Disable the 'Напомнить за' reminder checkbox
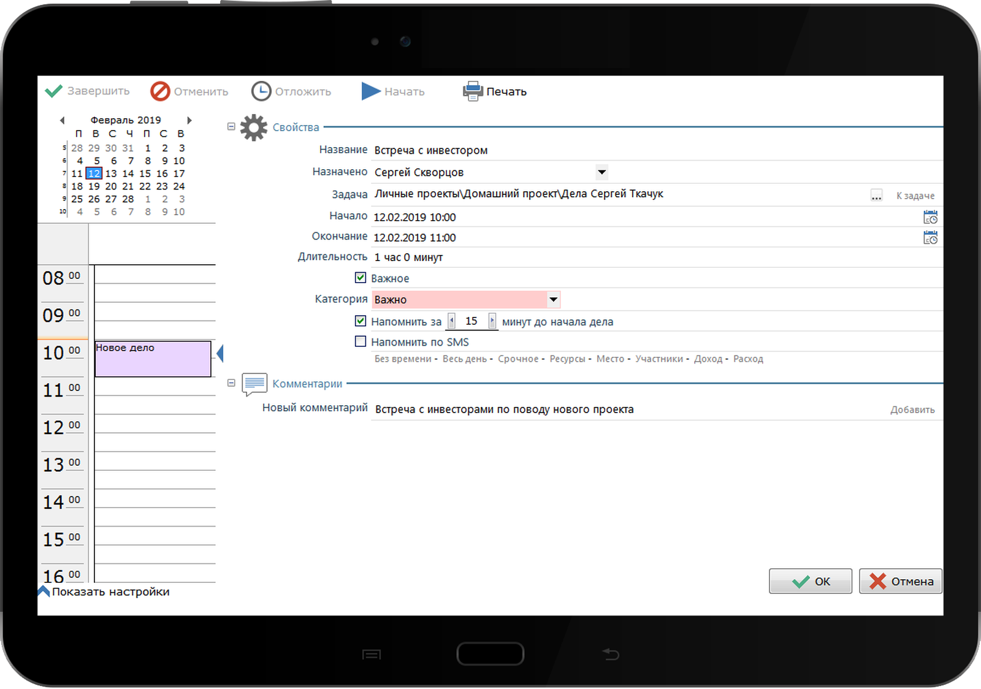This screenshot has width=981, height=689. coord(361,321)
